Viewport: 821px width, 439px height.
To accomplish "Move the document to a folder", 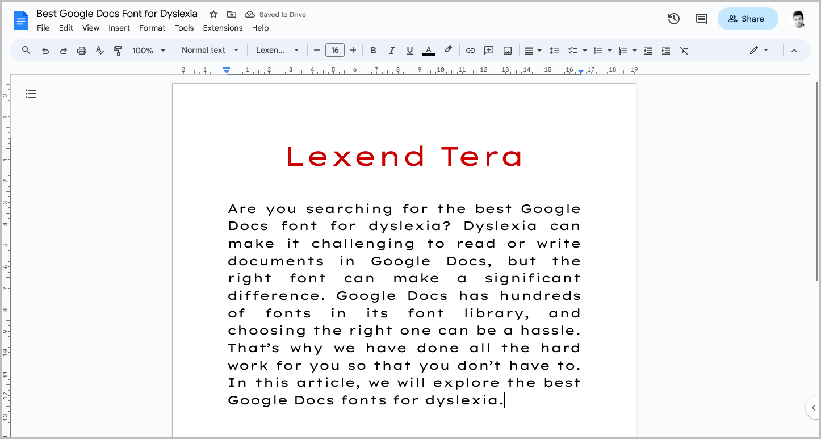I will pyautogui.click(x=231, y=14).
